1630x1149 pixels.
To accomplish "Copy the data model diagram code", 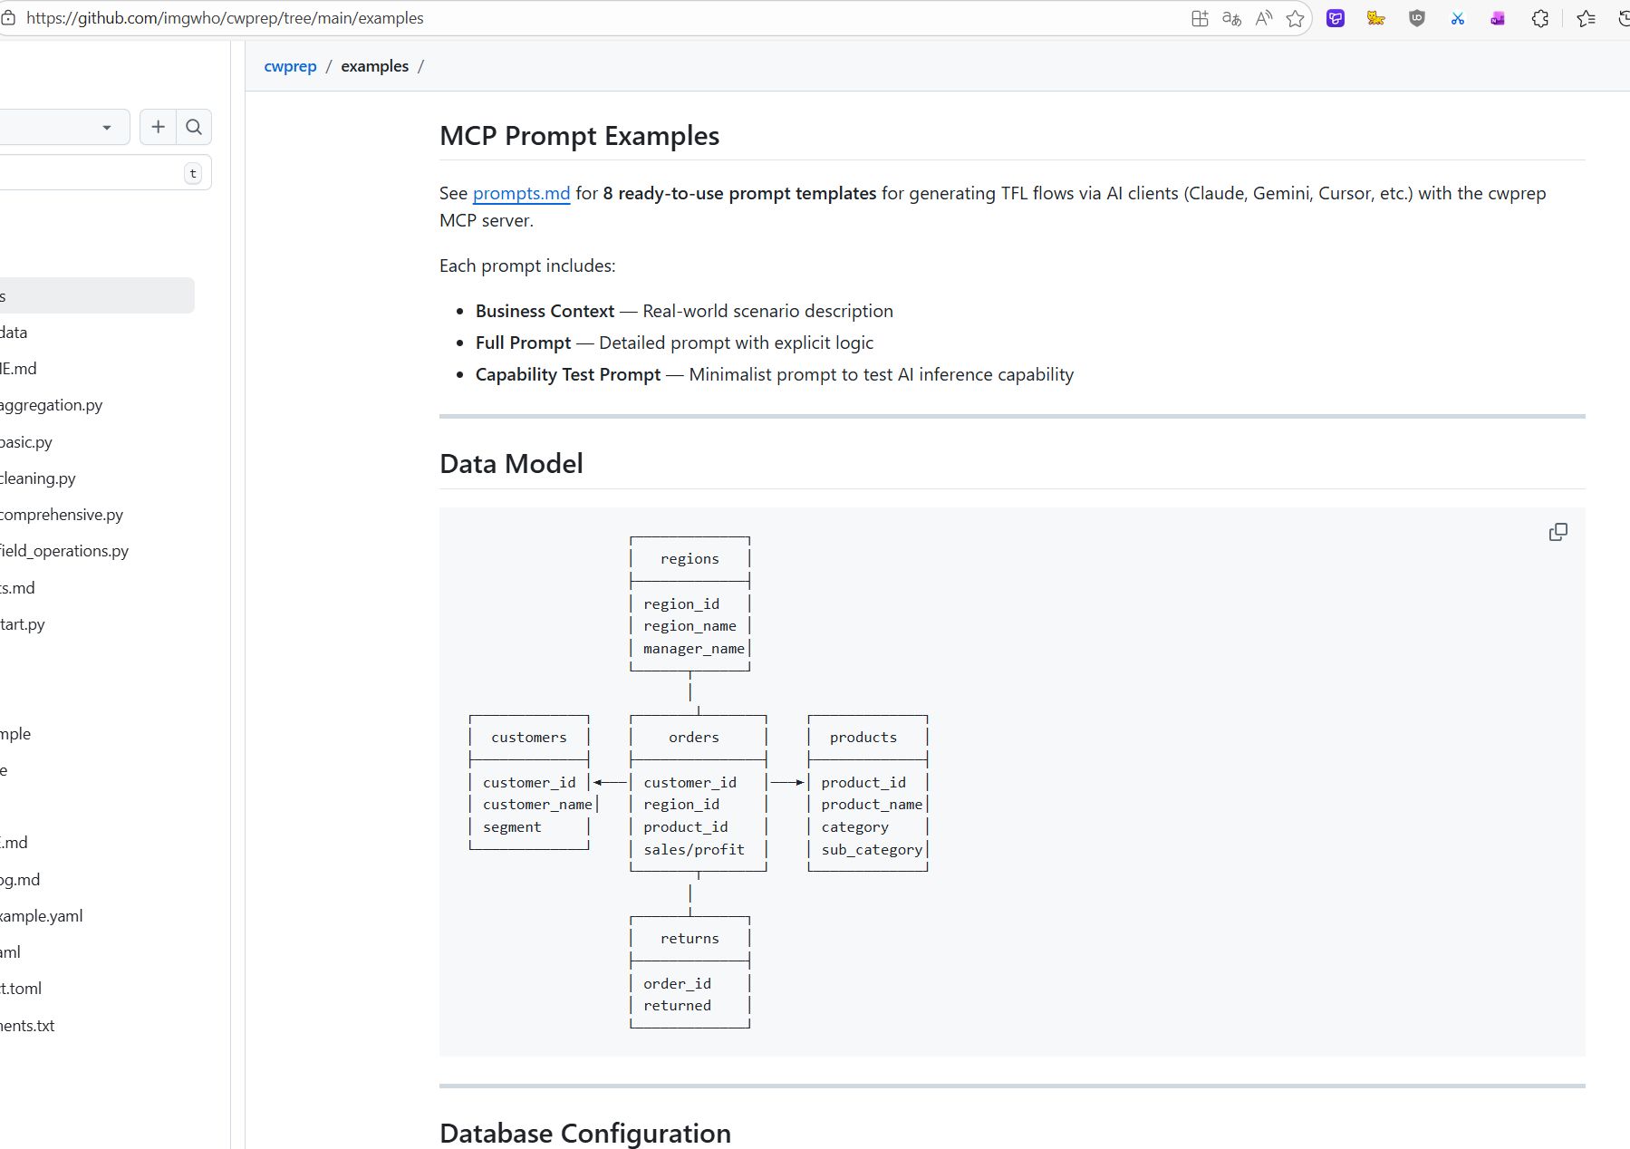I will 1558,532.
